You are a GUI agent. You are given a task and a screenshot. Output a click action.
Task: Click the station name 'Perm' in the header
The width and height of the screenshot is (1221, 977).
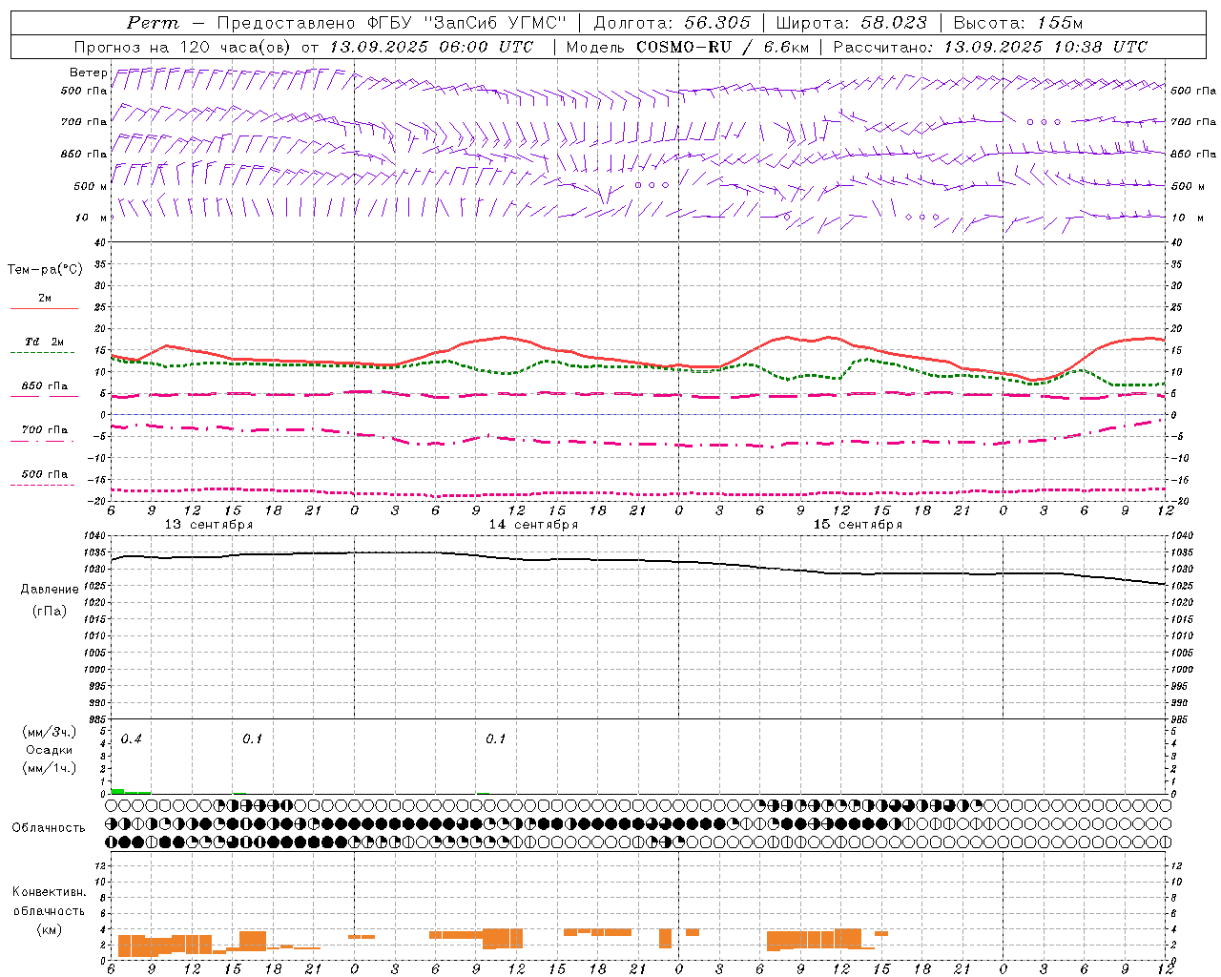tap(153, 23)
